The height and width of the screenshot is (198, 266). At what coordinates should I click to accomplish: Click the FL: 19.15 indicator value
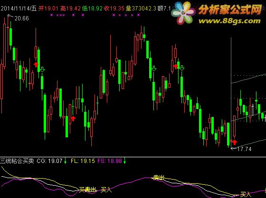[x=83, y=161]
